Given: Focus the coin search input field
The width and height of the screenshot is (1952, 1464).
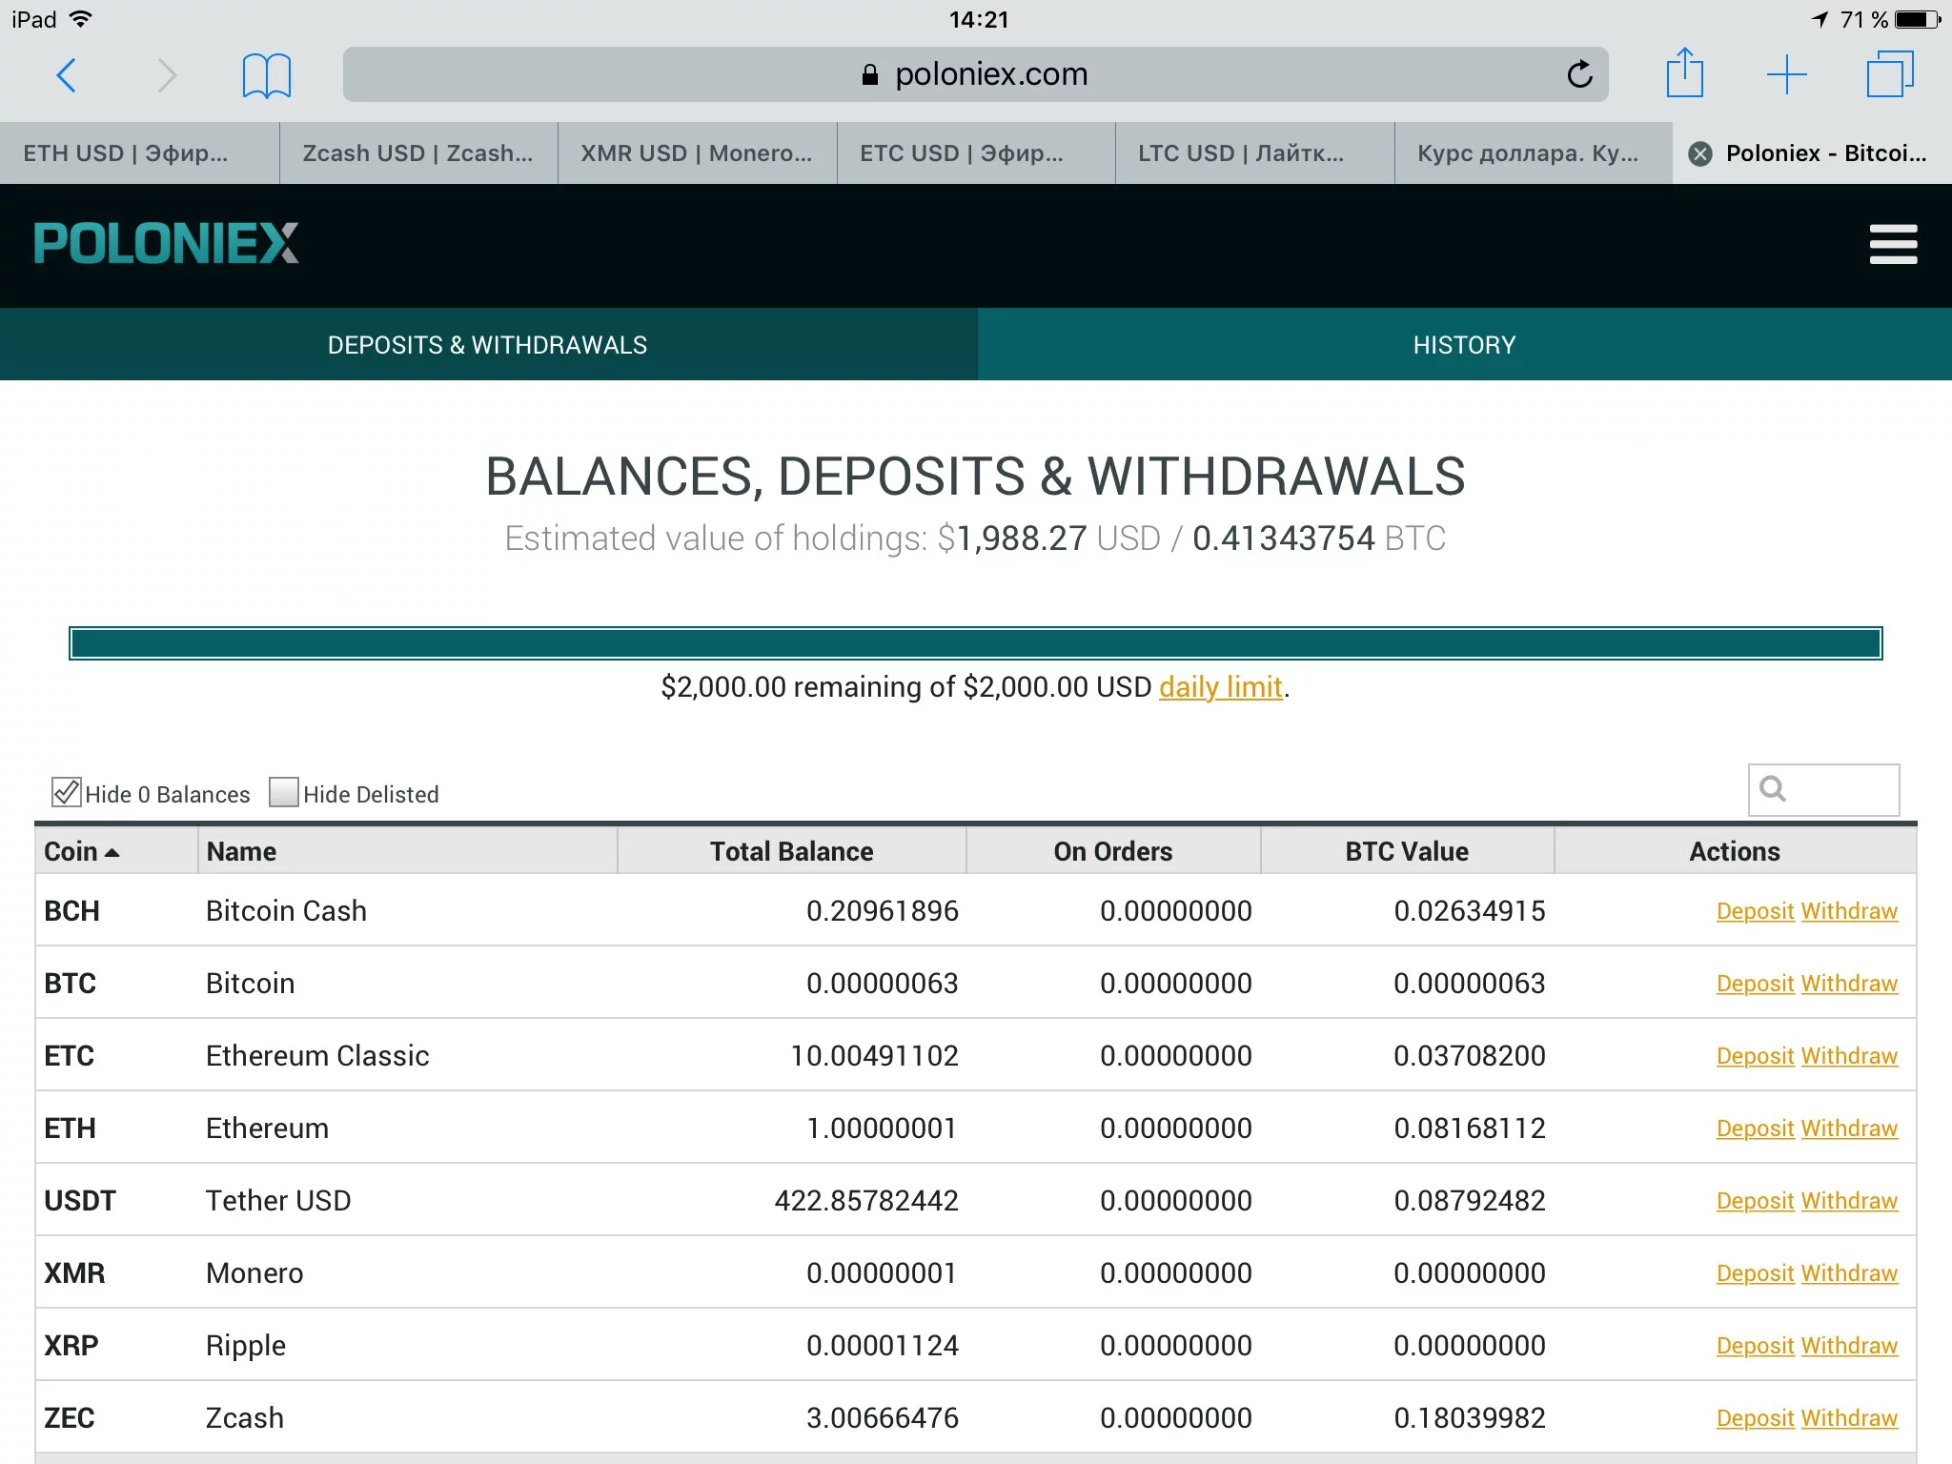Looking at the screenshot, I should (1823, 789).
